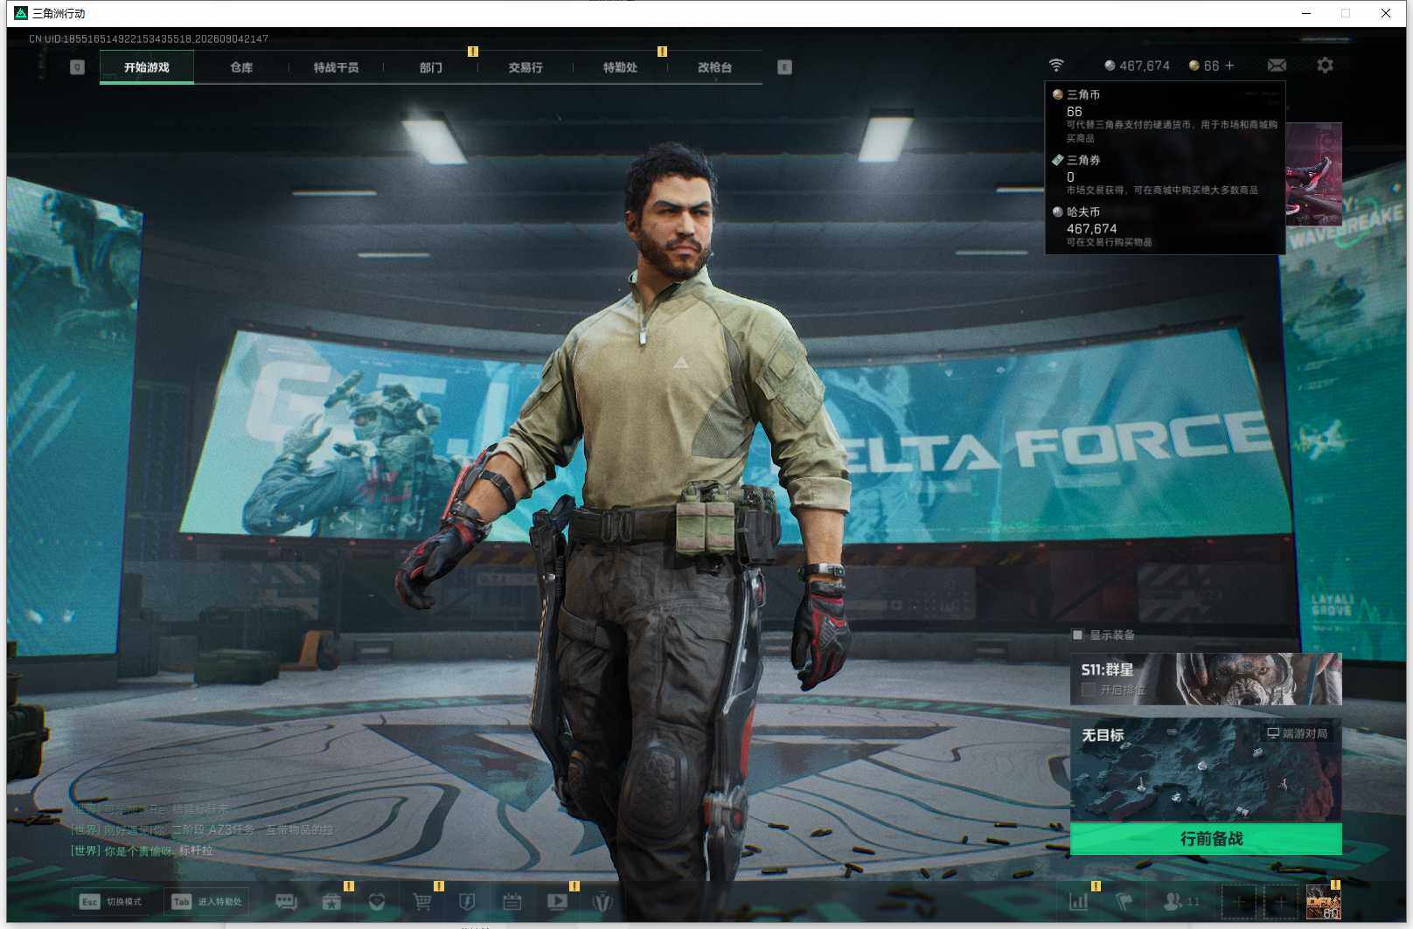Click the E next-tab key icon
The image size is (1413, 929).
784,67
